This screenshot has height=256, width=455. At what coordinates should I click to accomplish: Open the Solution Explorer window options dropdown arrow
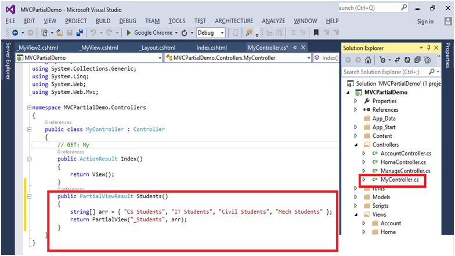tap(421, 47)
